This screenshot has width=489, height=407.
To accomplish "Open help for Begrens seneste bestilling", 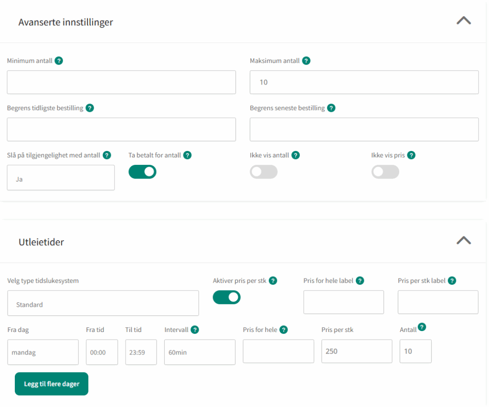I will tap(331, 108).
